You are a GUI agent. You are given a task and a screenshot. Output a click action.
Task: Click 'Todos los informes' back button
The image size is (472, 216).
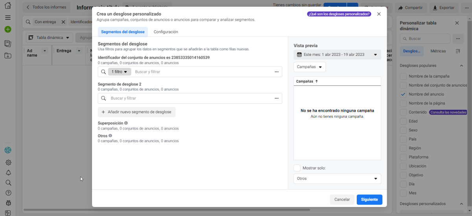click(x=46, y=7)
